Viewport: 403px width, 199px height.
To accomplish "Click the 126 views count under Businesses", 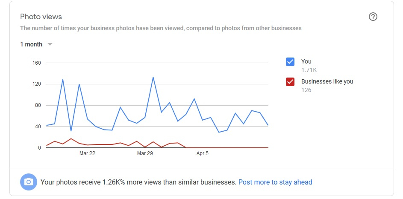I will 306,90.
